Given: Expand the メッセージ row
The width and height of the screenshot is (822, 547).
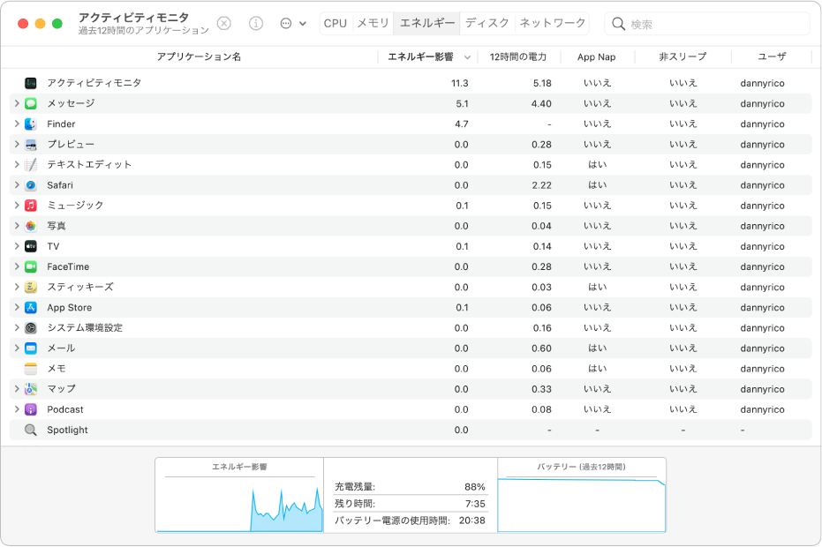Looking at the screenshot, I should [x=17, y=103].
